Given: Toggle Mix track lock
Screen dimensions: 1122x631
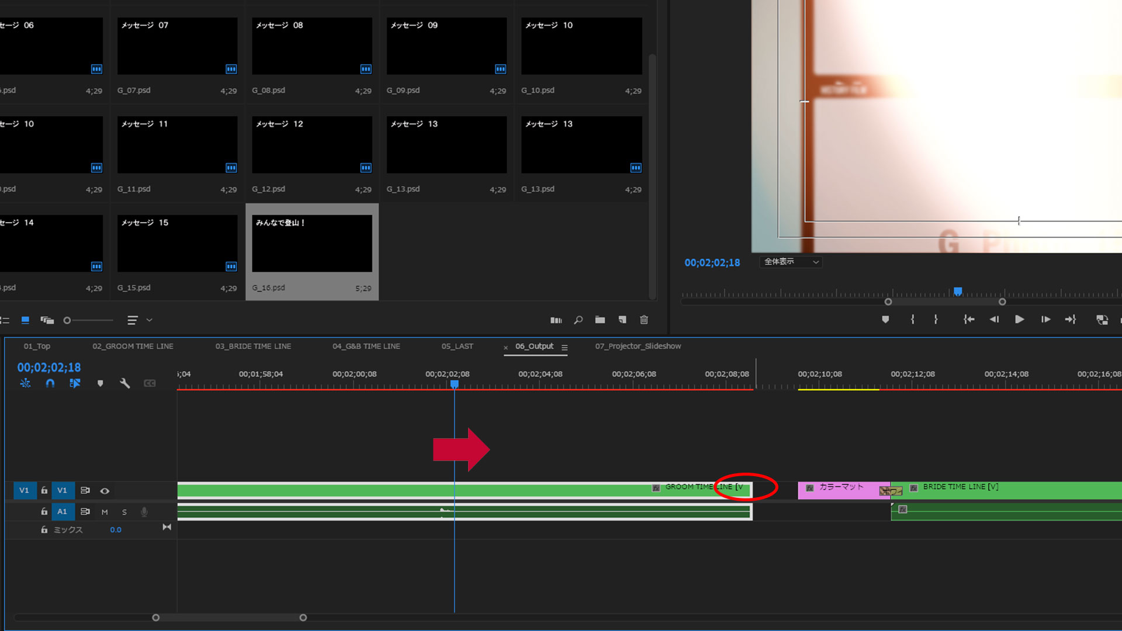Looking at the screenshot, I should point(44,530).
